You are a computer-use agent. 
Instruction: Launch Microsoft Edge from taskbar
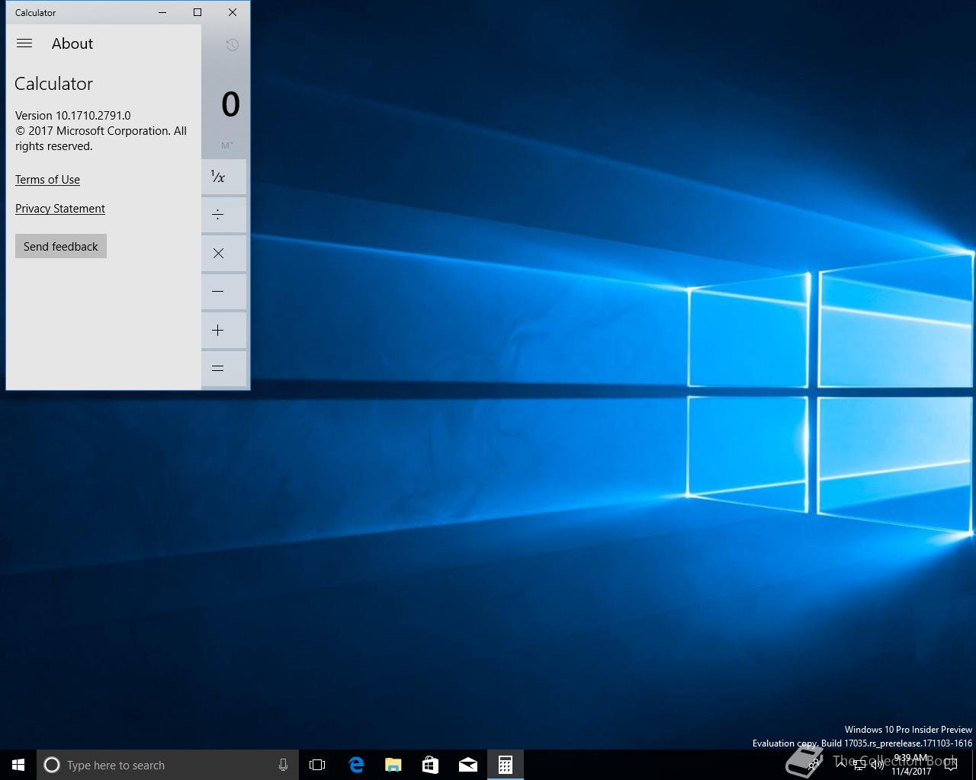(x=355, y=765)
